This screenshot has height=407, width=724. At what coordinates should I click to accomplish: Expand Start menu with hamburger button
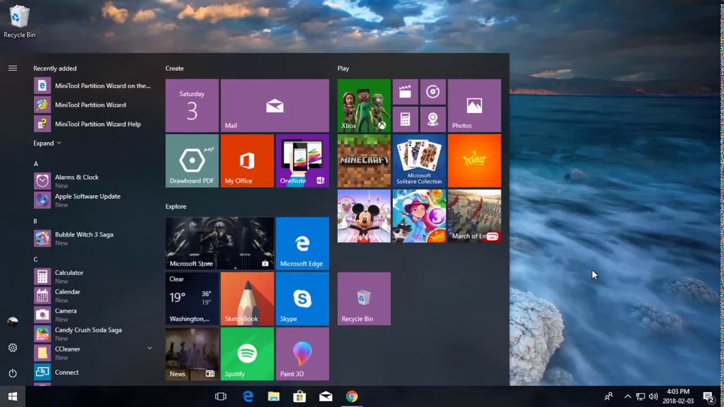pos(12,68)
